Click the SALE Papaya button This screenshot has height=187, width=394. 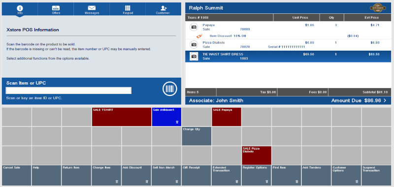tap(227, 117)
